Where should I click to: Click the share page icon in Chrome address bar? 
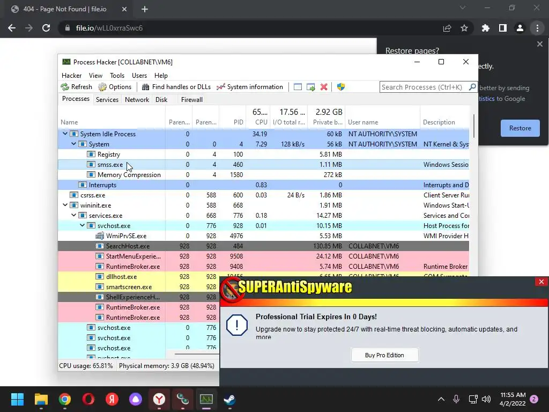(447, 28)
